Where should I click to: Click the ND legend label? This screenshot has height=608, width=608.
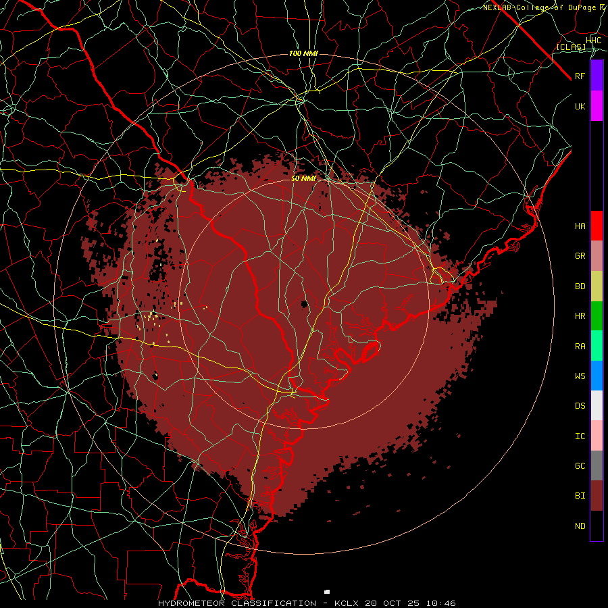(x=580, y=526)
